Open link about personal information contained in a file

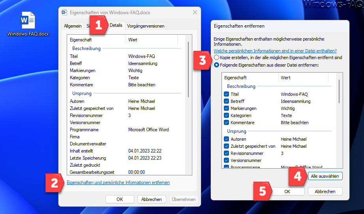[x=275, y=51]
